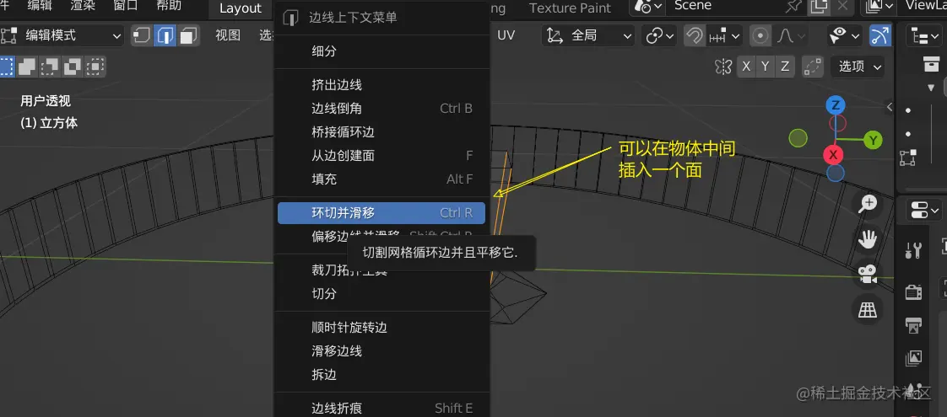The image size is (947, 417).
Task: Toggle snapping magnet button
Action: pyautogui.click(x=695, y=35)
